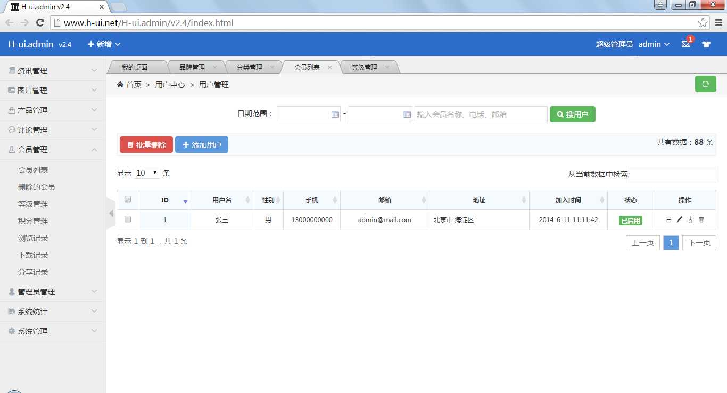Open the start date calendar picker icon
Image resolution: width=727 pixels, height=393 pixels.
click(335, 114)
